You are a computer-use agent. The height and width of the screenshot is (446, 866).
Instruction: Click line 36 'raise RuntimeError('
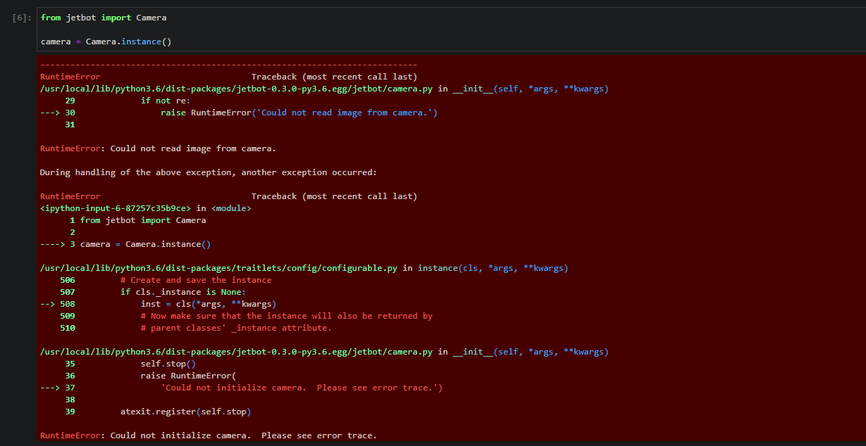tap(189, 376)
